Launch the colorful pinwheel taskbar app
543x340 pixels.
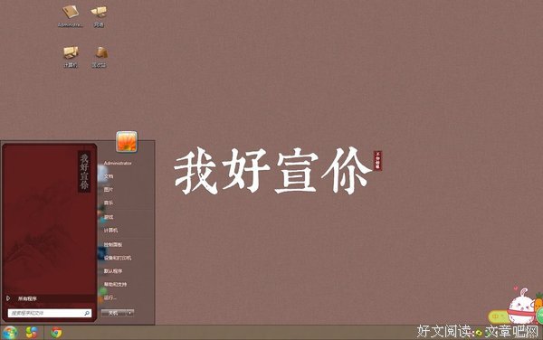tap(32, 333)
